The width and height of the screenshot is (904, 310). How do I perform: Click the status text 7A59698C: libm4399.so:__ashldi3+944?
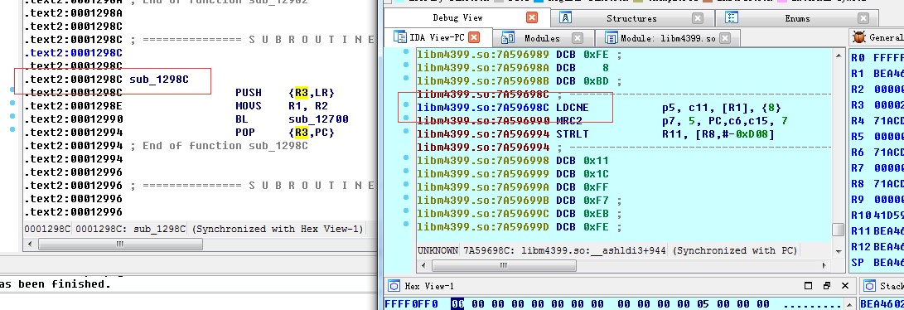565,250
